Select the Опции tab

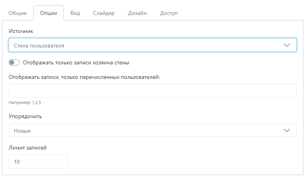[x=48, y=13]
